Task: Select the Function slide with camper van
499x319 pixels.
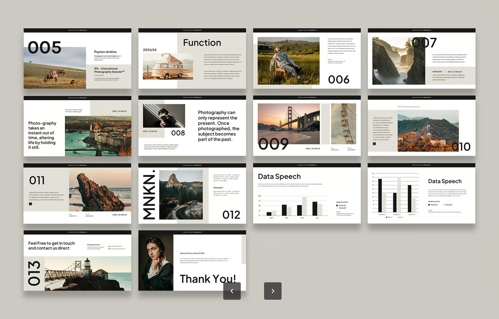Action: (x=192, y=58)
